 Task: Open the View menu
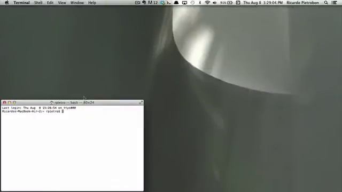coord(62,3)
